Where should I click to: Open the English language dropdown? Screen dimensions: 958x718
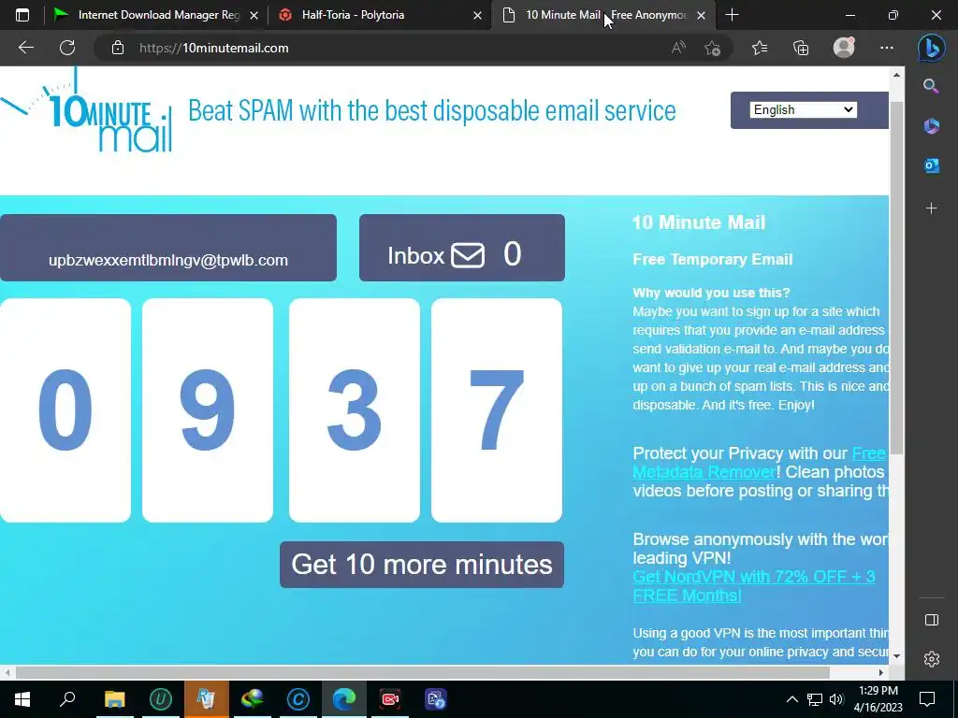tap(803, 110)
